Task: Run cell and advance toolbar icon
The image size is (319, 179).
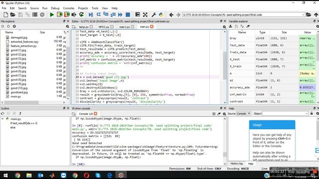Action: [x=67, y=14]
